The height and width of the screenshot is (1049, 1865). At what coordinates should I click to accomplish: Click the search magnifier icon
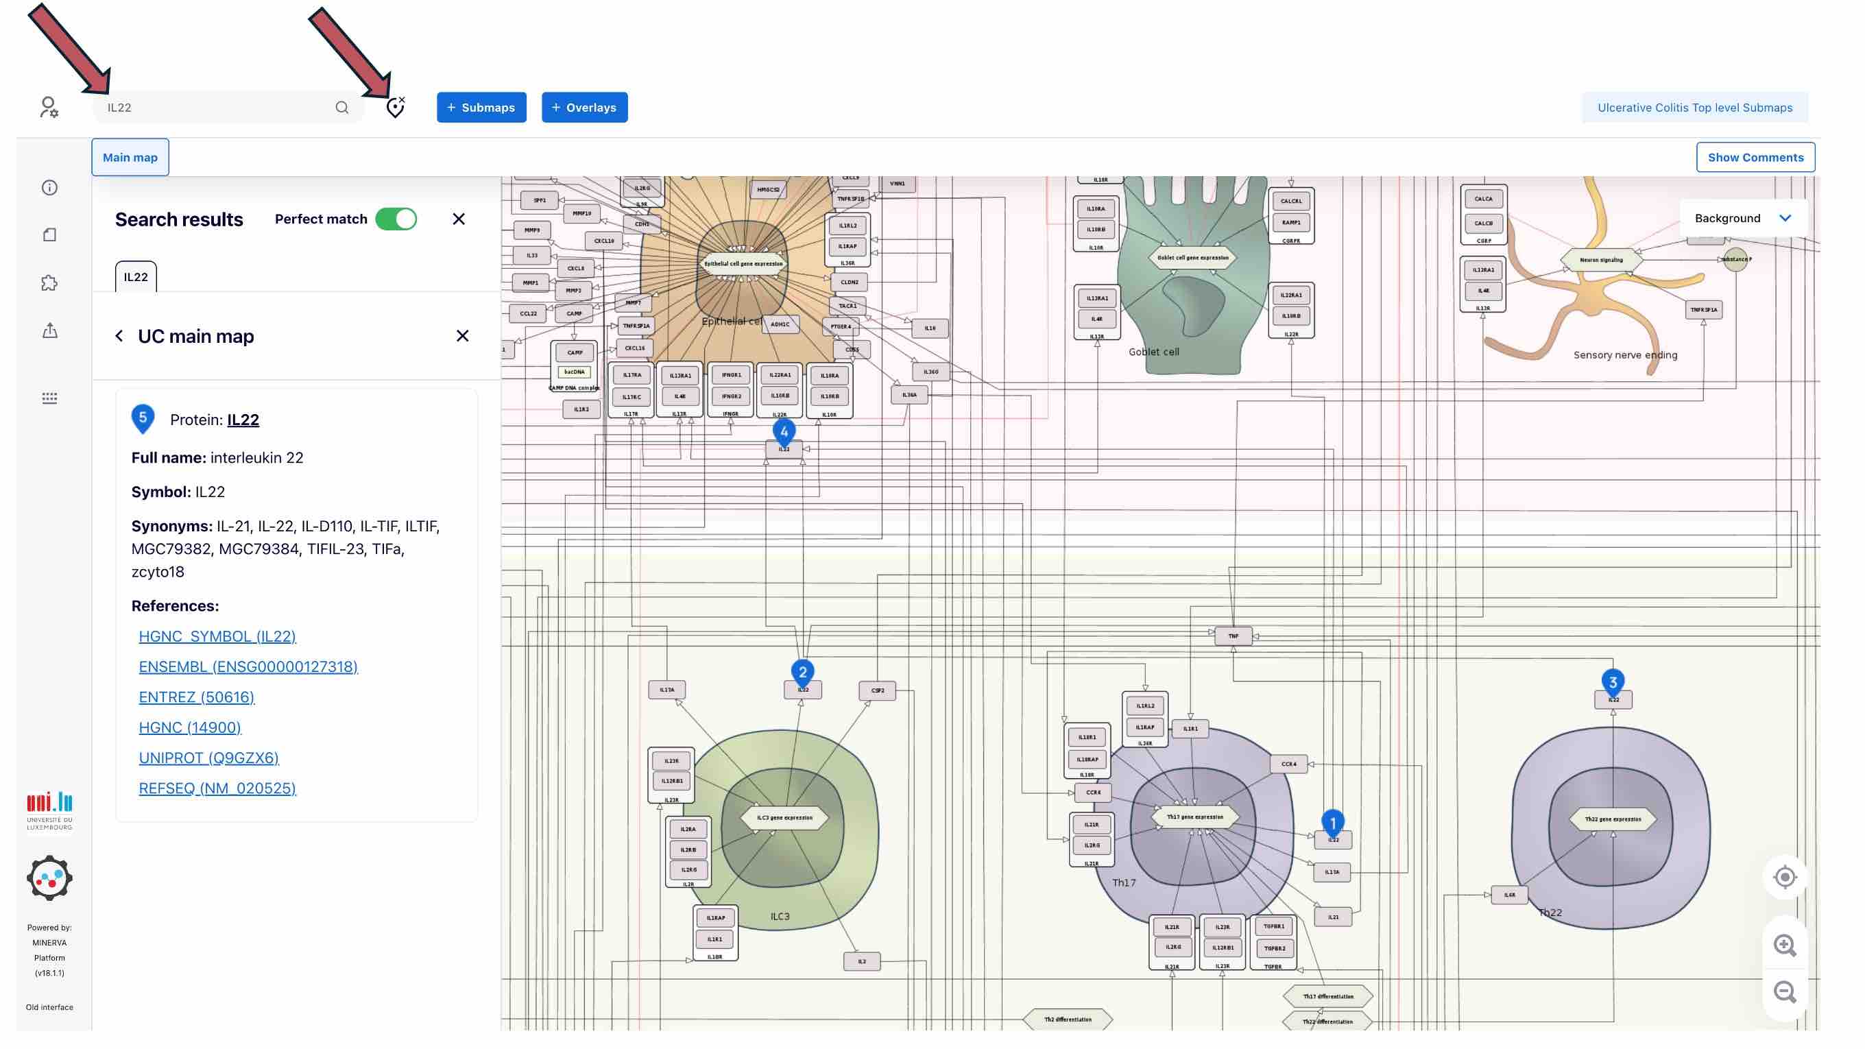point(341,107)
